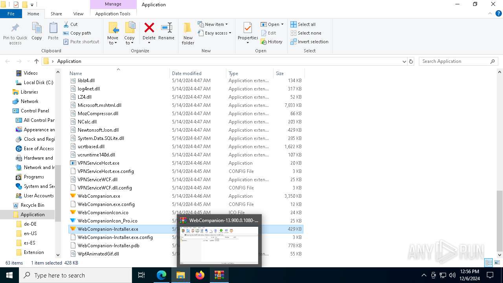Viewport: 503px width, 283px height.
Task: Click the red Delete icon
Action: click(149, 28)
